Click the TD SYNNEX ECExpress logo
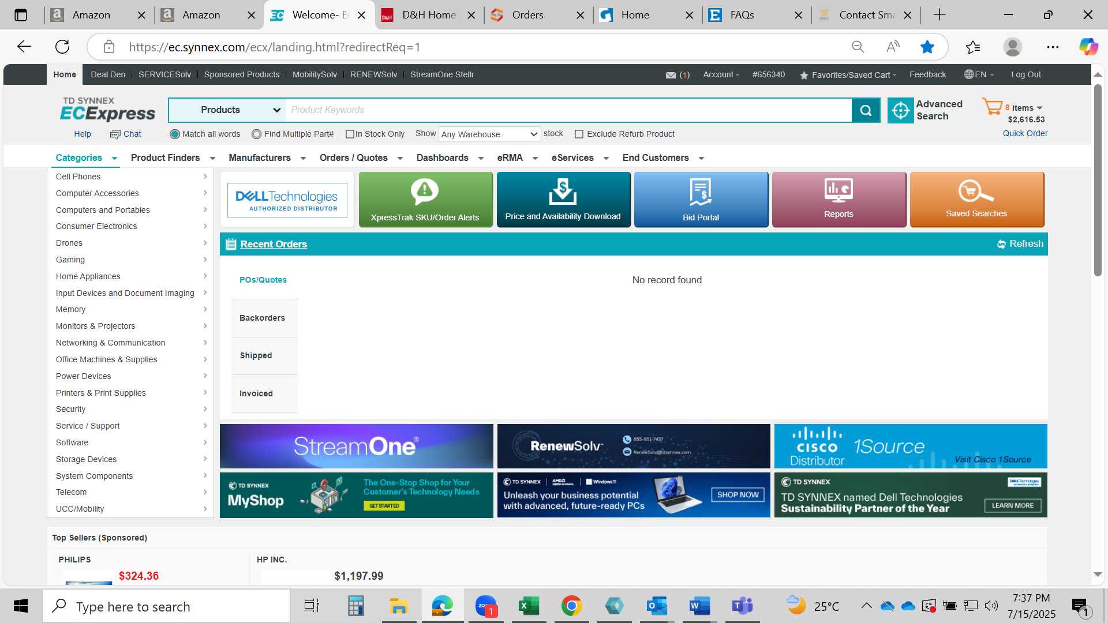This screenshot has width=1108, height=623. click(108, 110)
